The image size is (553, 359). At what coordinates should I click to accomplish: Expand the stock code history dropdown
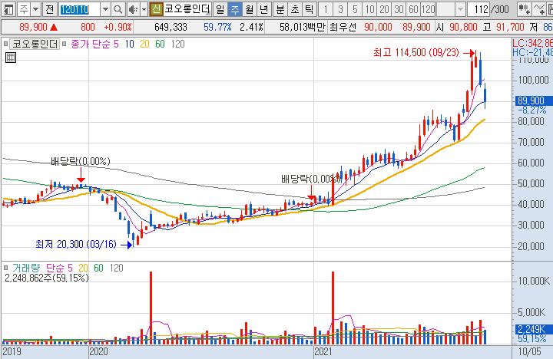point(105,9)
